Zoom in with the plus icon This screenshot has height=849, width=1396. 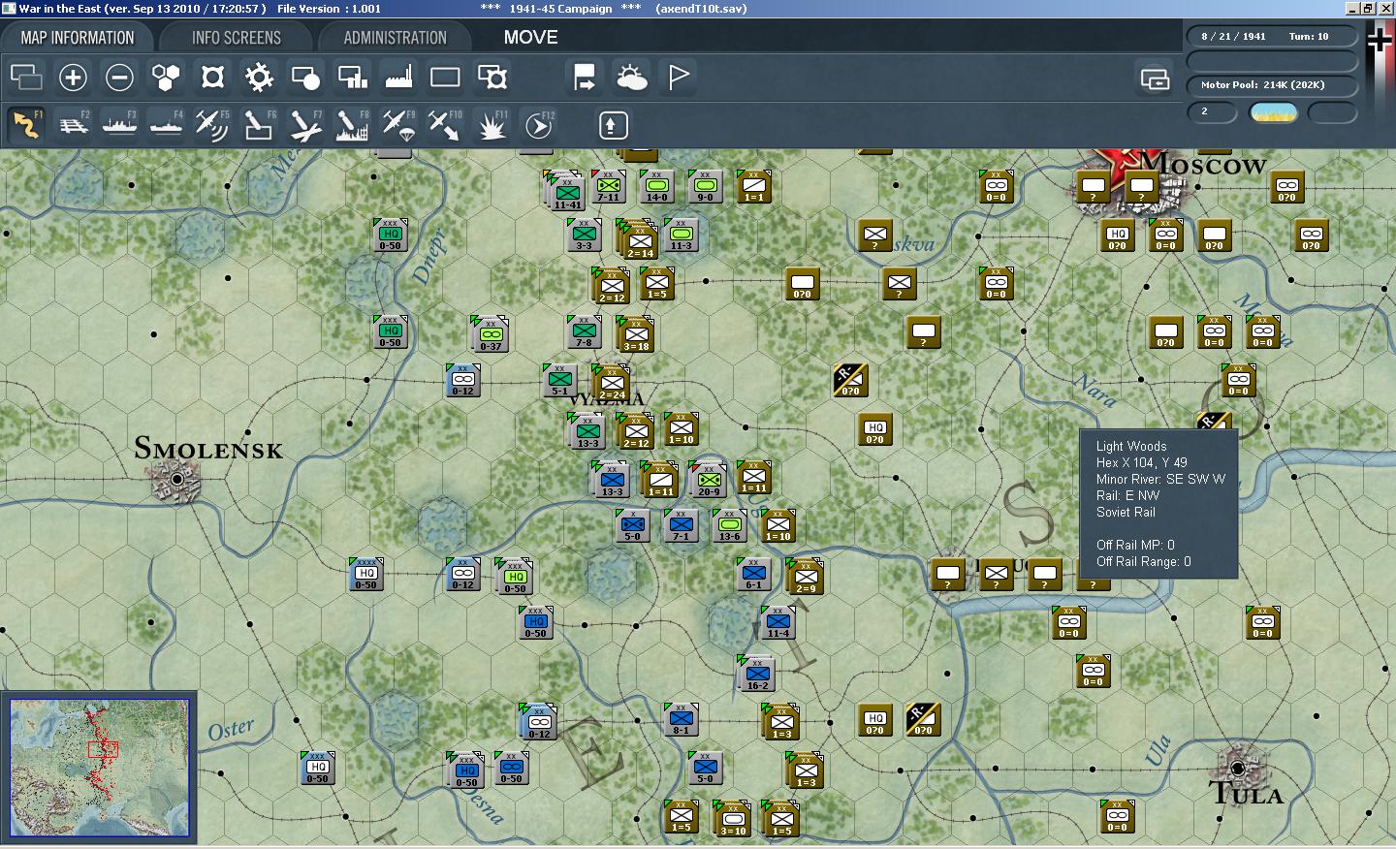(x=73, y=77)
